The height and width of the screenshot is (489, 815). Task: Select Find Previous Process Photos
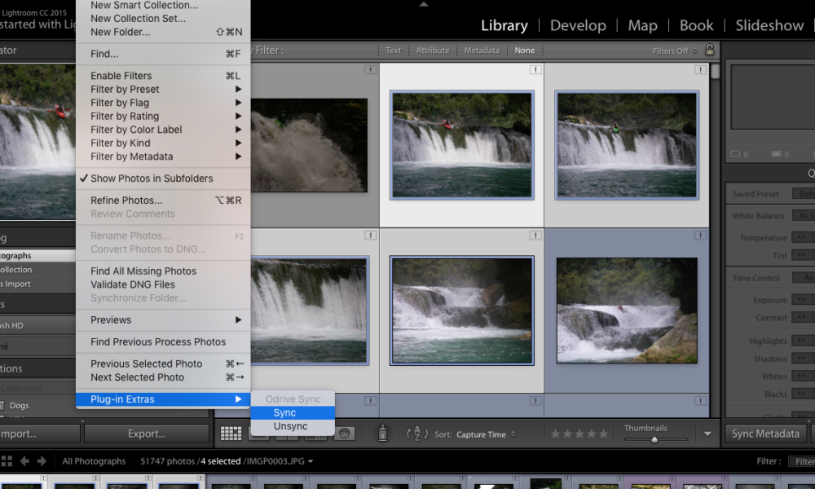pyautogui.click(x=163, y=342)
